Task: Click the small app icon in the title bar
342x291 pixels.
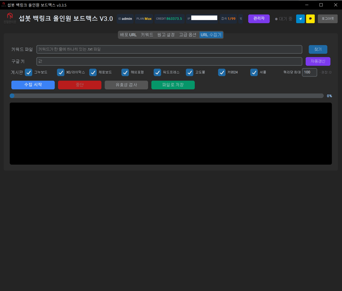Action: pos(3,5)
